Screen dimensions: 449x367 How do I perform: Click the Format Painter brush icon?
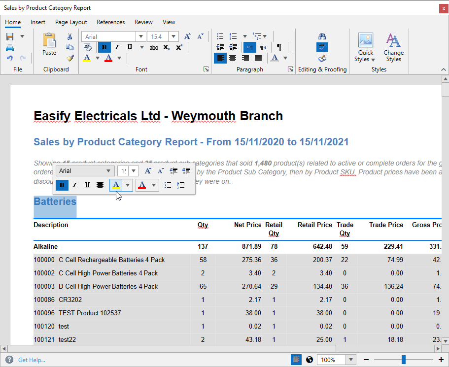70,58
